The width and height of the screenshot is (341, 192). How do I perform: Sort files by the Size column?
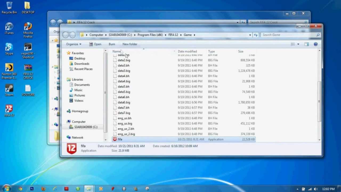pyautogui.click(x=241, y=51)
